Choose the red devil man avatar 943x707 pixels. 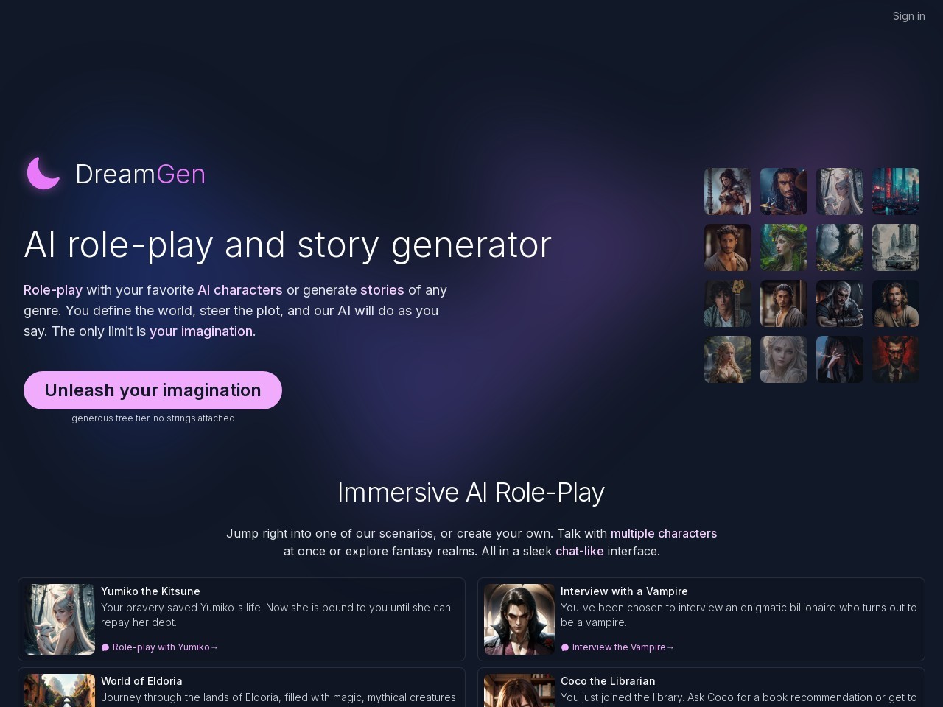pyautogui.click(x=896, y=359)
